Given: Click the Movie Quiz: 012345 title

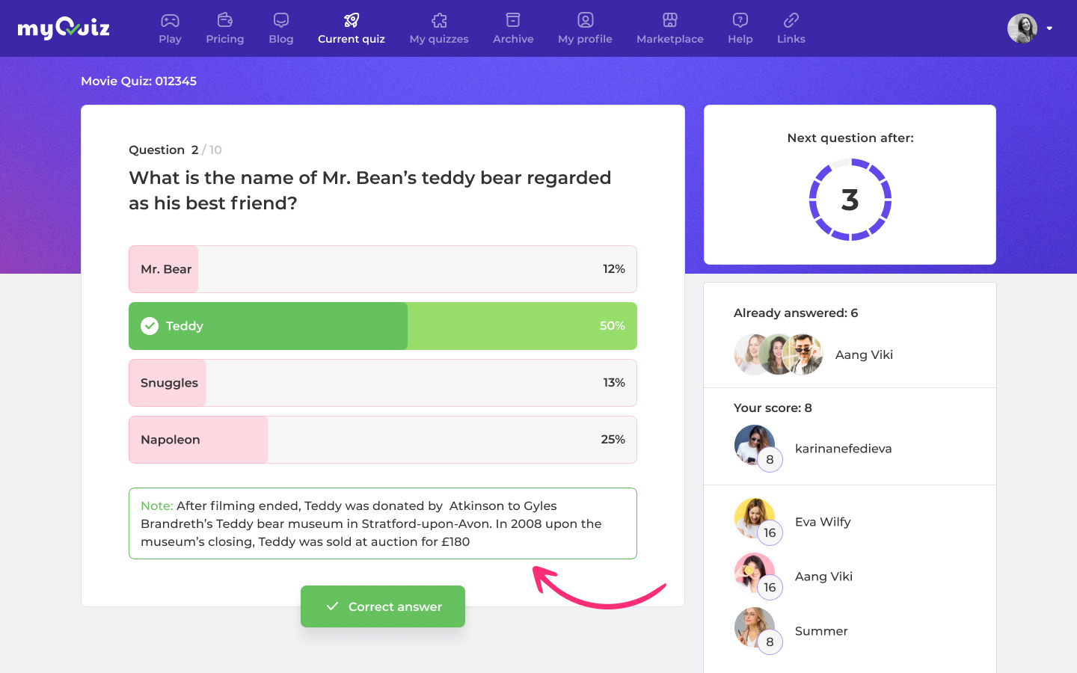Looking at the screenshot, I should (138, 81).
